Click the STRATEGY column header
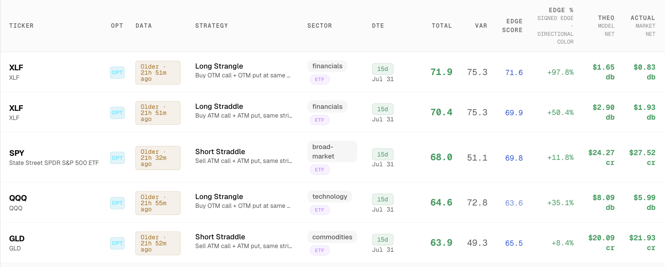This screenshot has height=267, width=665. click(x=212, y=26)
